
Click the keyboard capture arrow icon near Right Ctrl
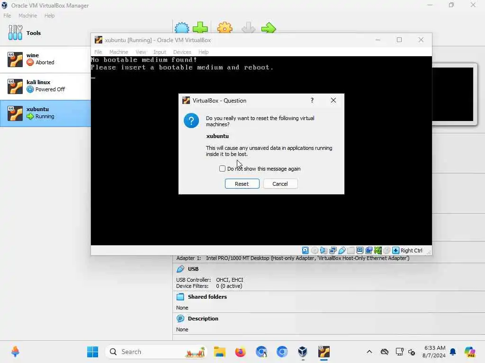[395, 251]
